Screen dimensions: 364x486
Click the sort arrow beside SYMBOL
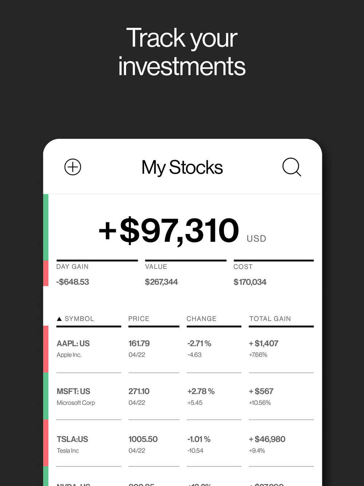coord(59,319)
